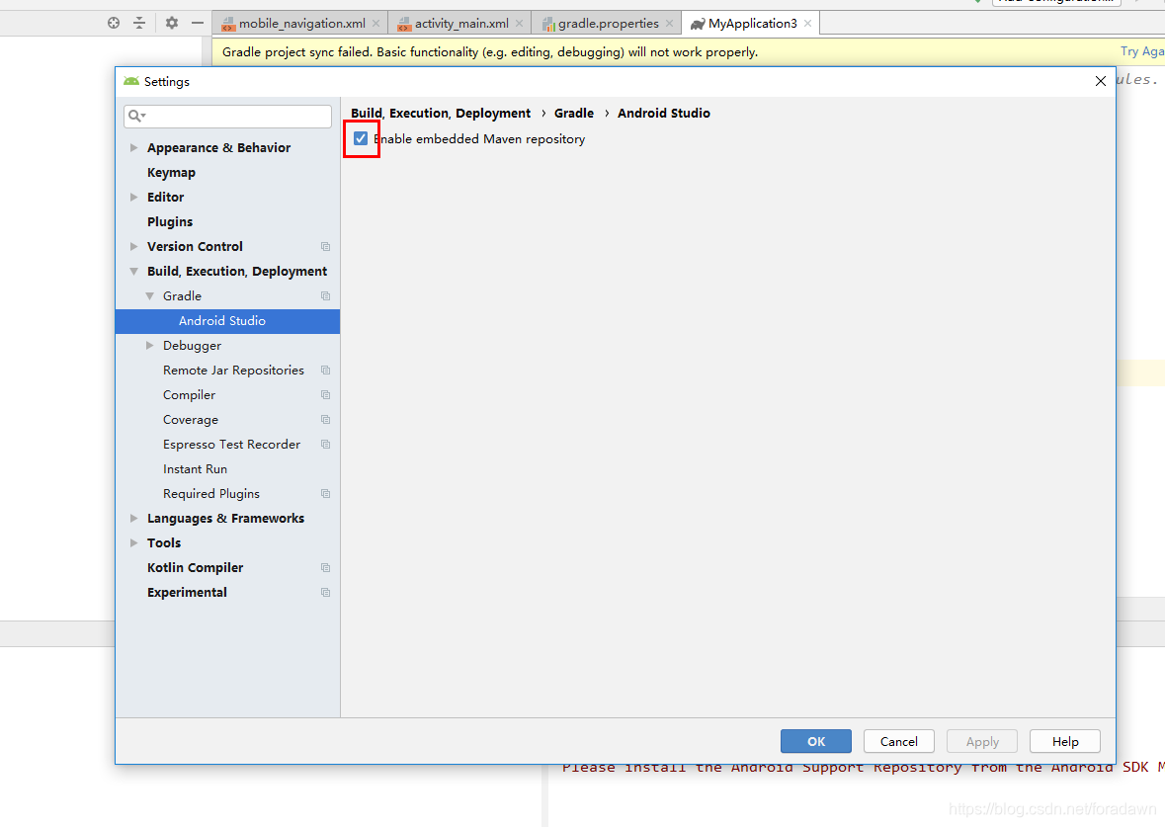The width and height of the screenshot is (1165, 827).
Task: Toggle Enable embedded Maven repository checkbox
Action: pos(361,139)
